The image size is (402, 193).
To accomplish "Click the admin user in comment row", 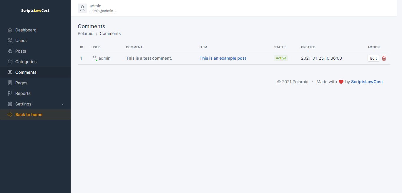I will coord(104,58).
